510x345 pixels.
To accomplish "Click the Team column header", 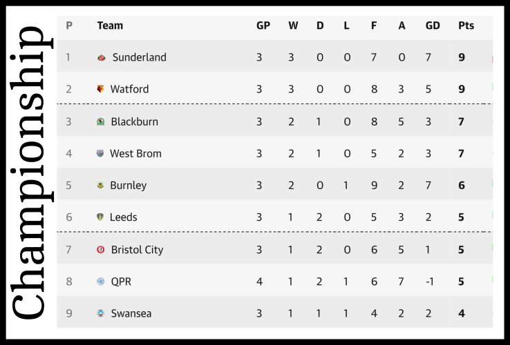I will click(x=110, y=26).
